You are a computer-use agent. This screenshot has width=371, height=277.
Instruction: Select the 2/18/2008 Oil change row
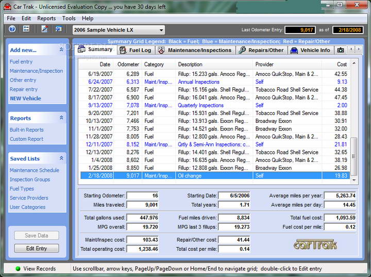click(x=215, y=175)
